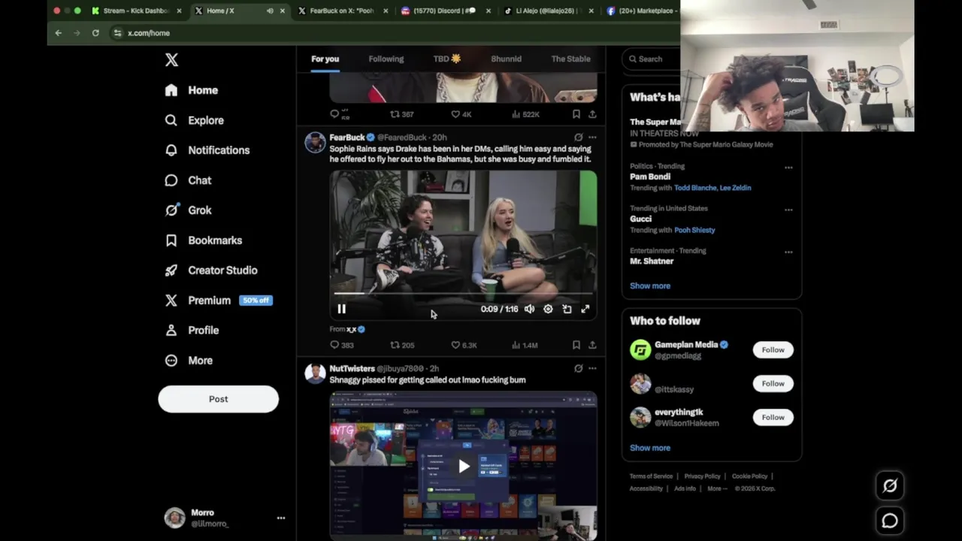Image resolution: width=962 pixels, height=541 pixels.
Task: Click the X search field
Action: point(651,59)
